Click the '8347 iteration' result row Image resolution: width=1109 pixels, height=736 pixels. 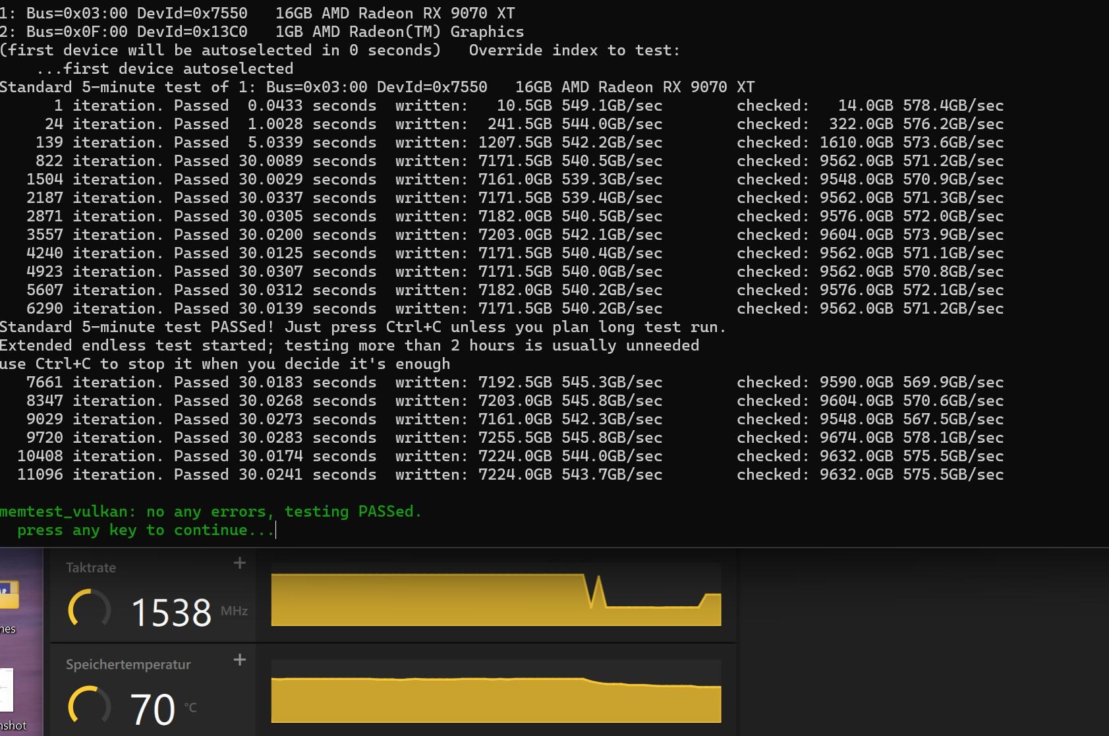point(515,401)
